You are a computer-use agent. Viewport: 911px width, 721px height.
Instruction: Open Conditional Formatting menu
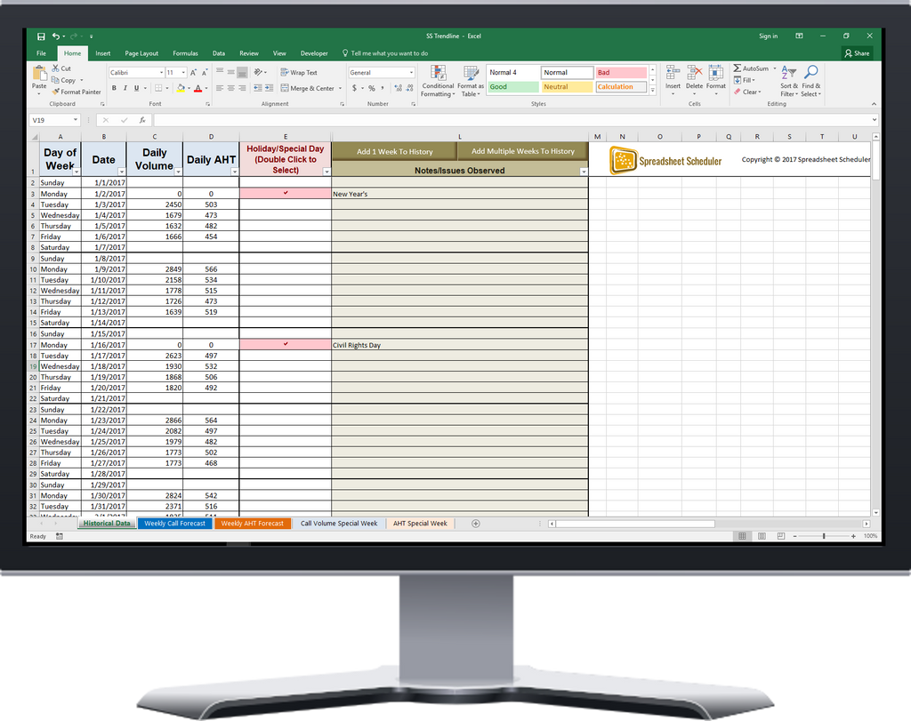(438, 81)
